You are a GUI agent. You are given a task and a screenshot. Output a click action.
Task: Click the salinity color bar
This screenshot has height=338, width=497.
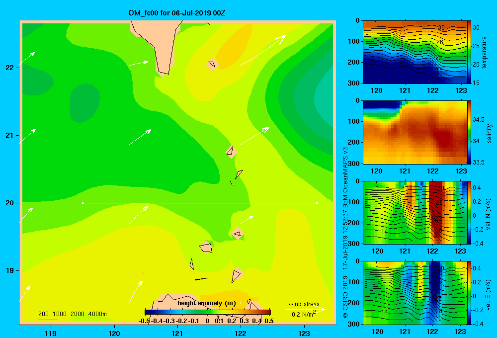pos(469,132)
